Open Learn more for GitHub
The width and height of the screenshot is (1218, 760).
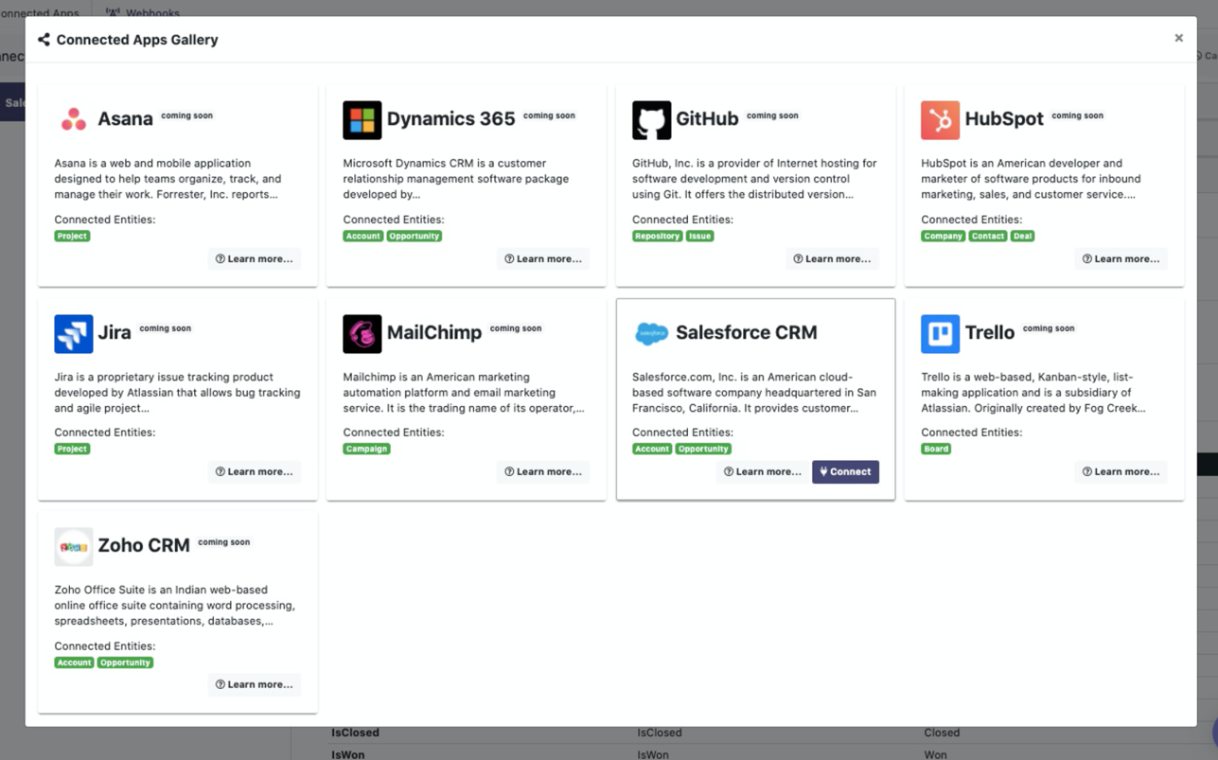click(832, 258)
